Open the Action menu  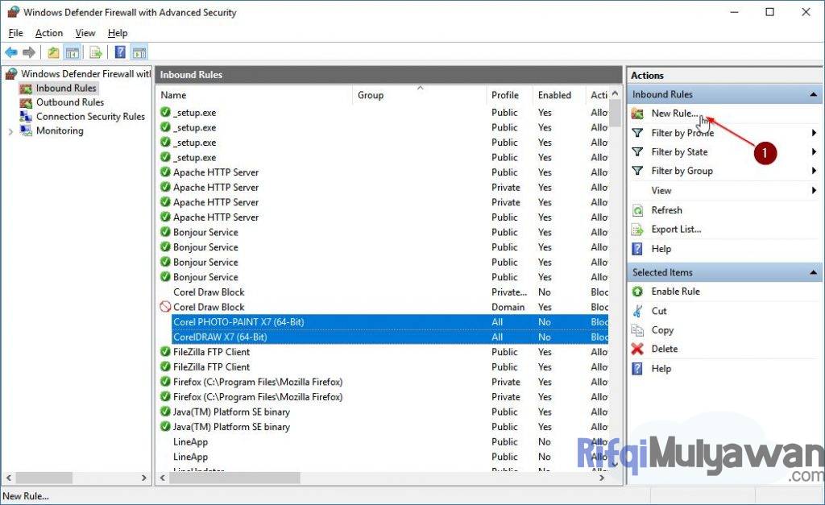point(48,33)
